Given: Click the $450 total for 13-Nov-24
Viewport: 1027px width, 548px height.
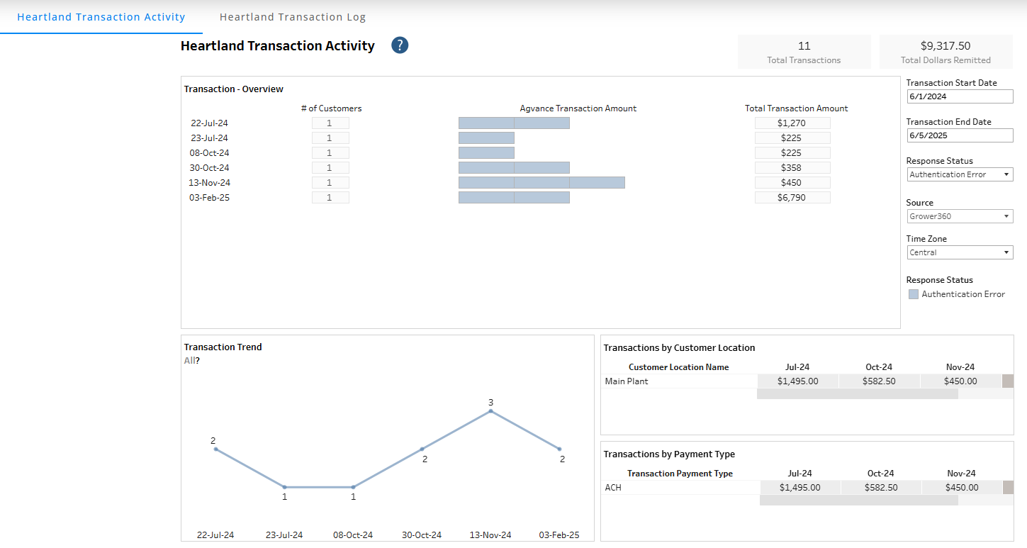Looking at the screenshot, I should pyautogui.click(x=792, y=183).
